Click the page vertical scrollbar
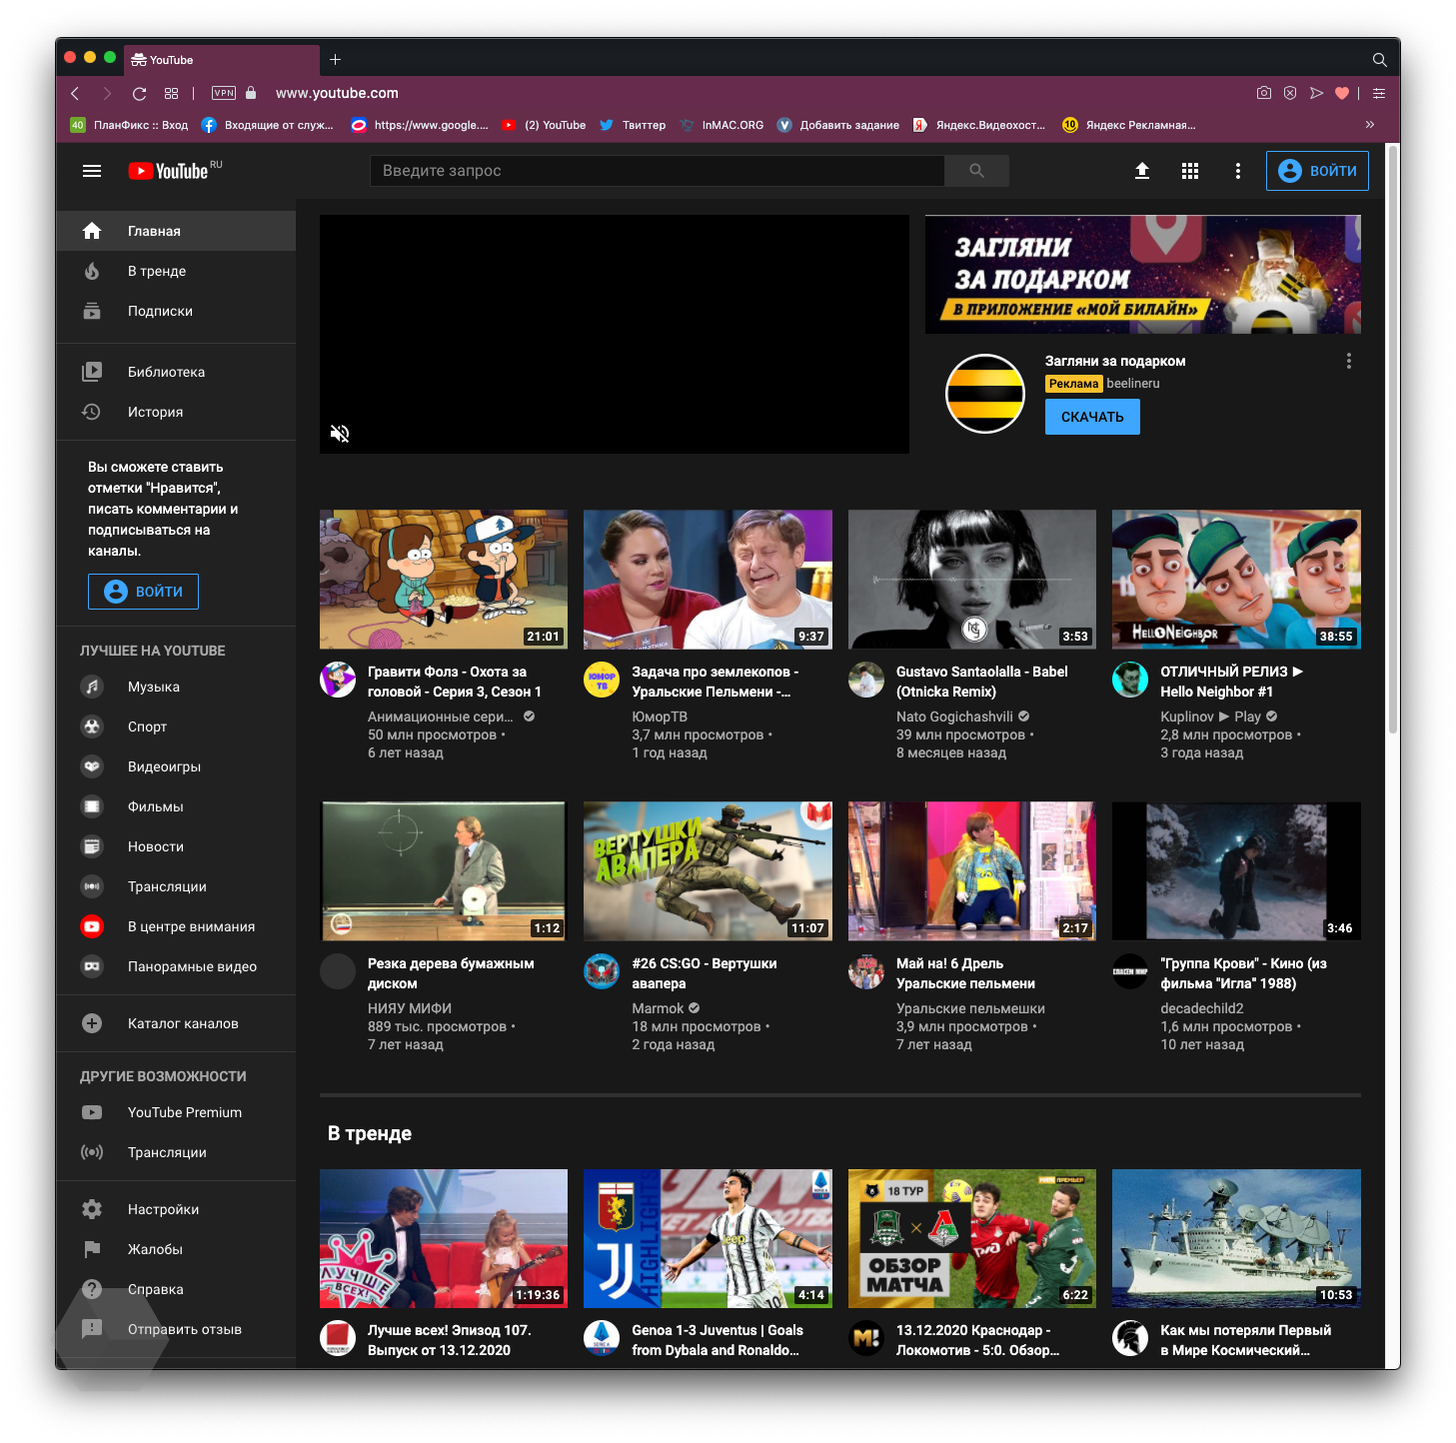This screenshot has width=1456, height=1443. (1393, 440)
